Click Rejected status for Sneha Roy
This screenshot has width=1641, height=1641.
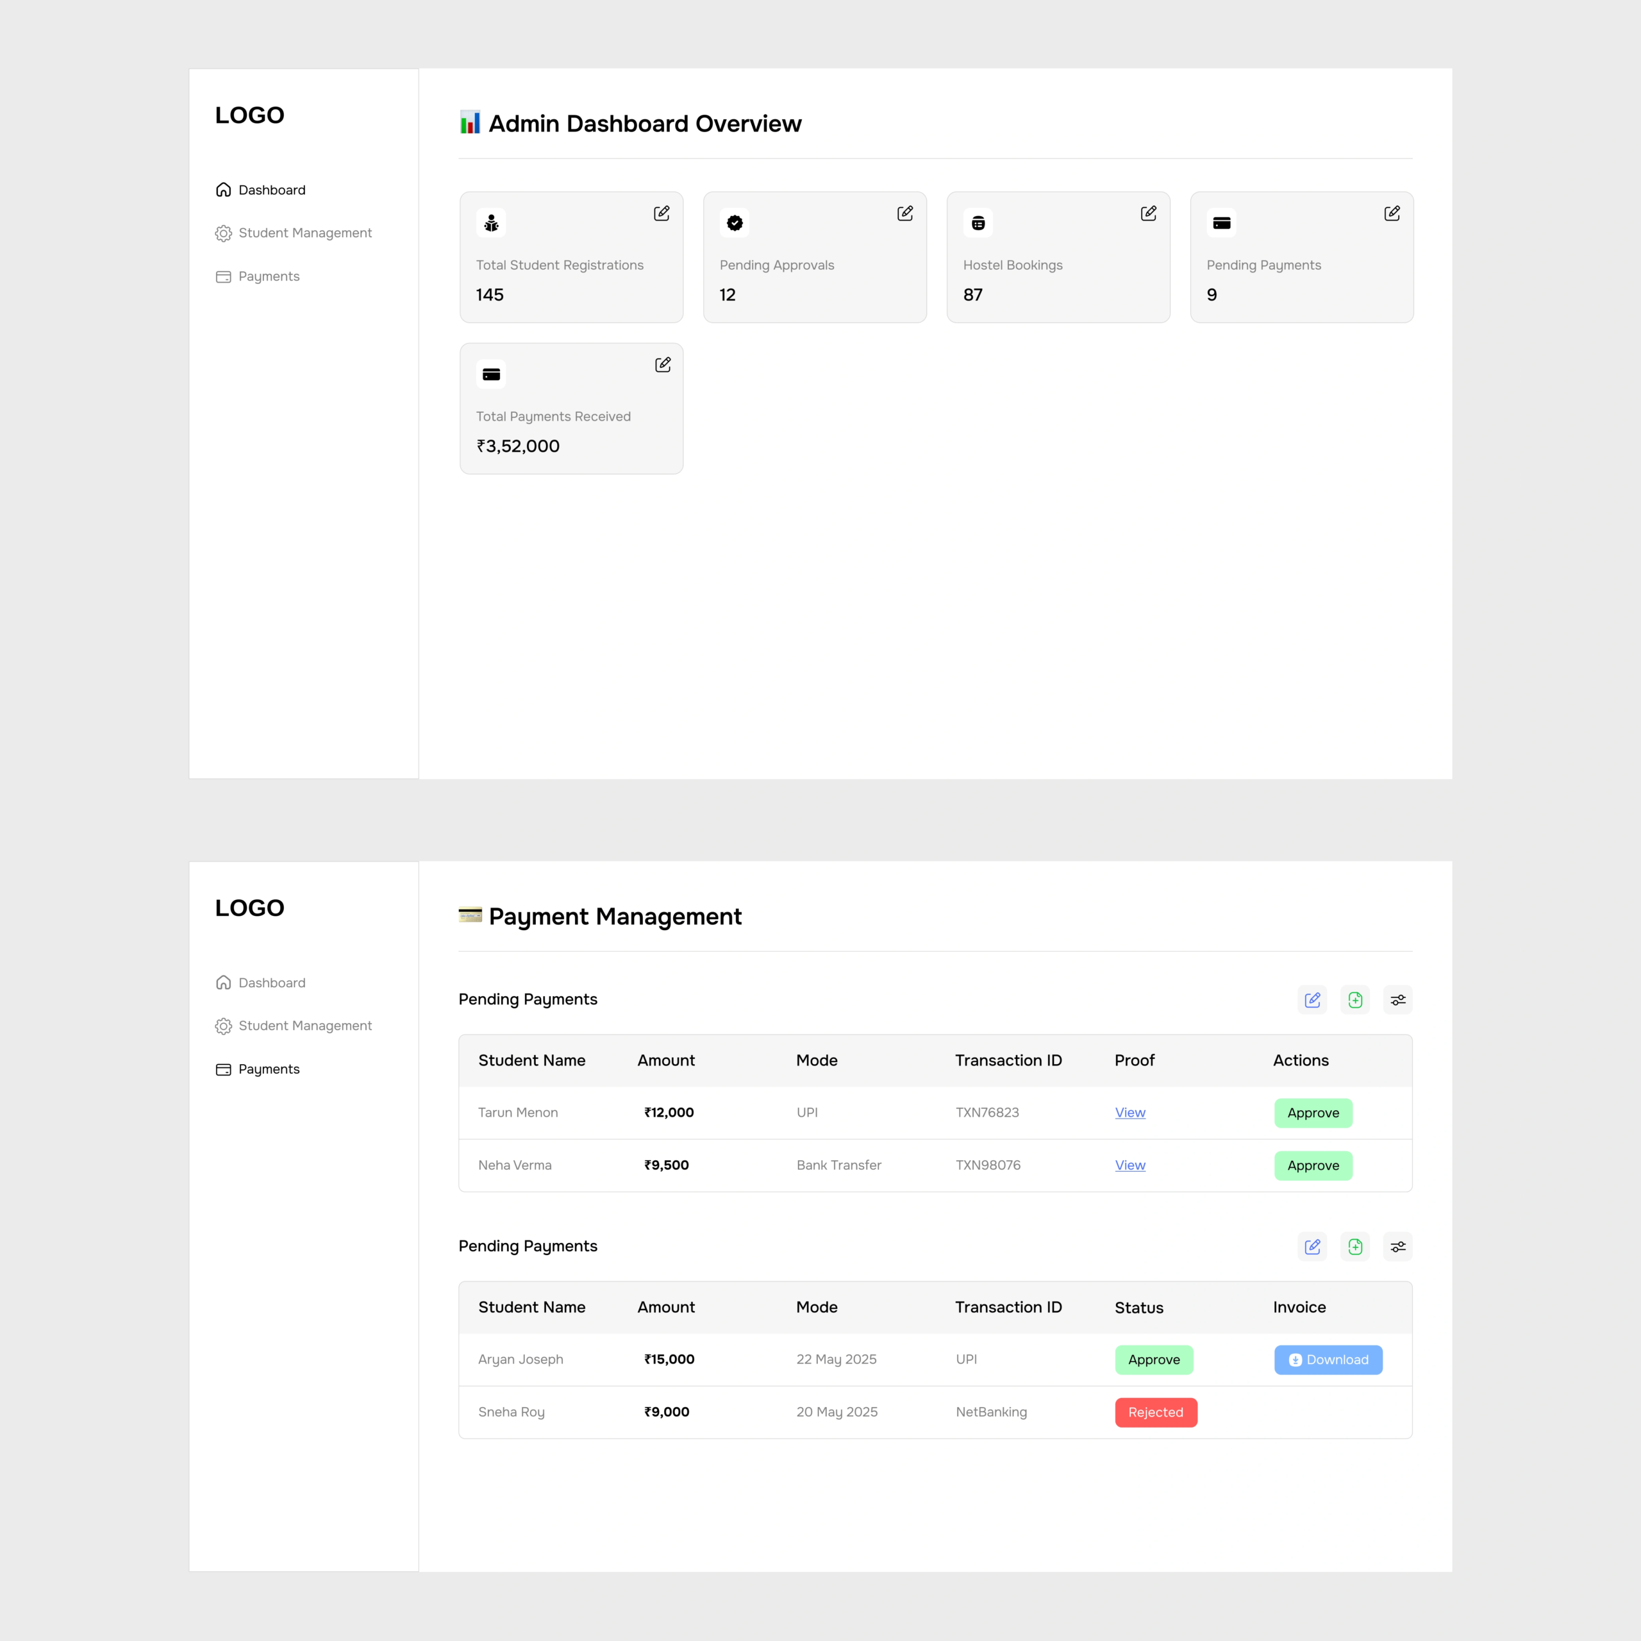coord(1155,1413)
